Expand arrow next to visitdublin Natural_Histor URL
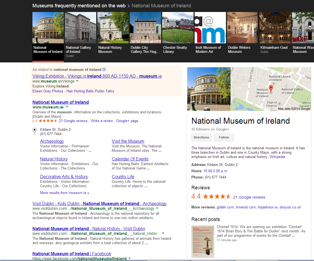 [x=163, y=233]
